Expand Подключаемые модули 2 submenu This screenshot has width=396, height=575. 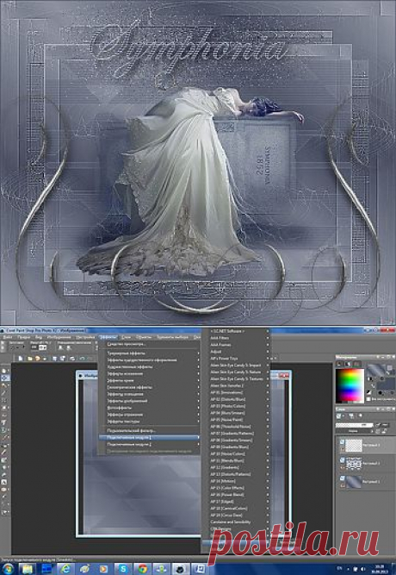(x=150, y=445)
